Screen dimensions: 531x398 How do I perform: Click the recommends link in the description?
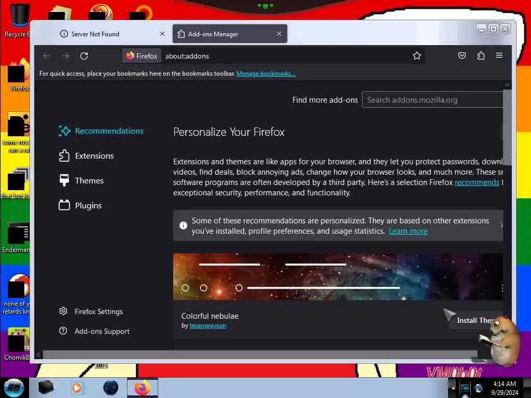(477, 182)
